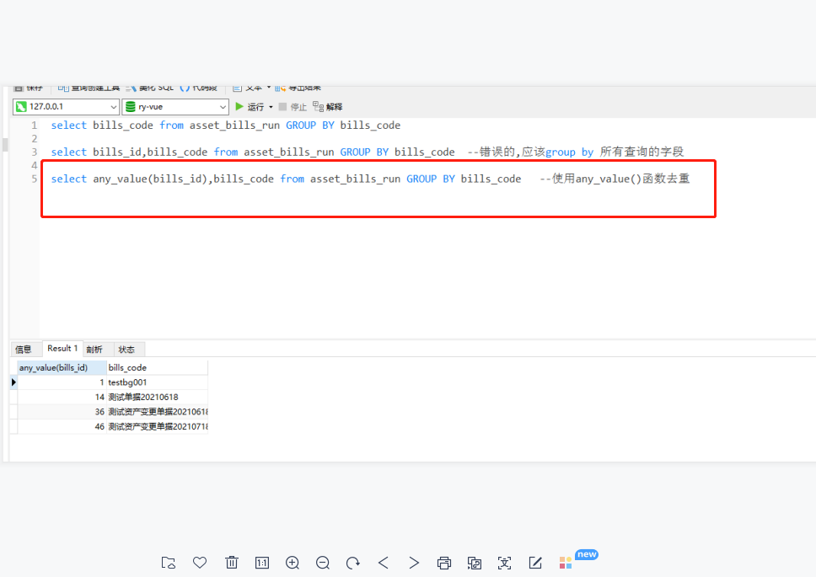The width and height of the screenshot is (816, 577).
Task: Open the image edit tool
Action: pos(535,563)
